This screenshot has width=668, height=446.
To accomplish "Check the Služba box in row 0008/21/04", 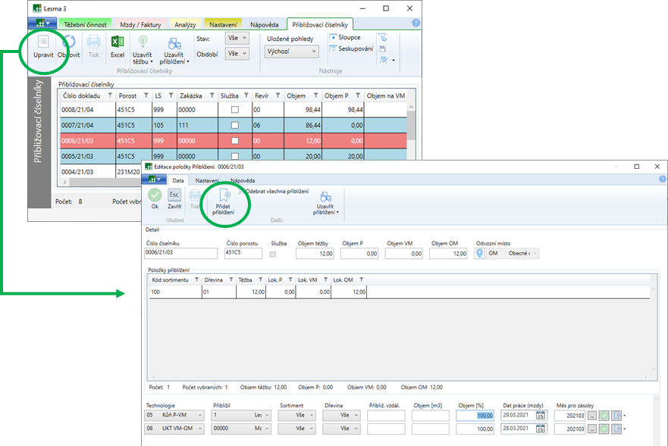I will pos(234,111).
